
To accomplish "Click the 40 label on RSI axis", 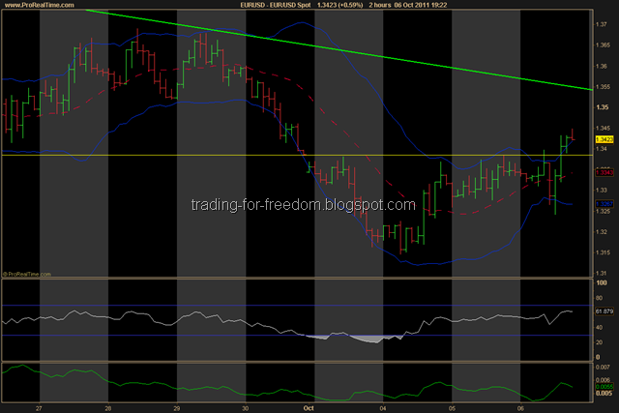I will [x=600, y=327].
